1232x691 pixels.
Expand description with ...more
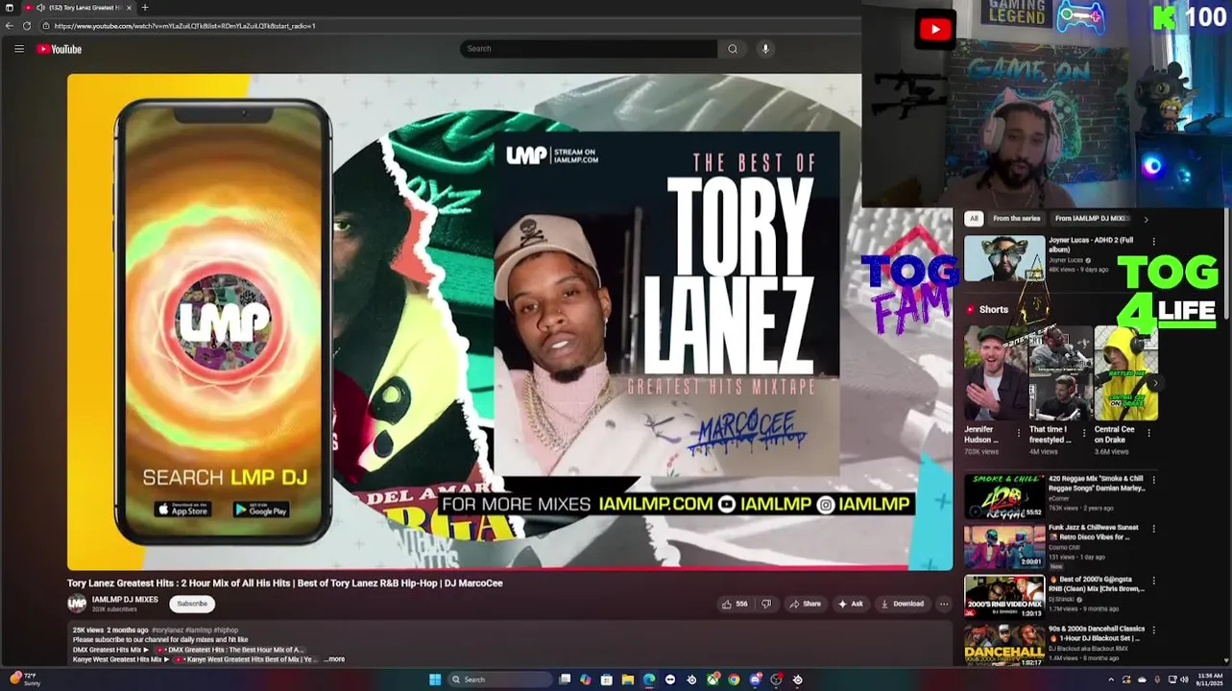click(x=334, y=659)
